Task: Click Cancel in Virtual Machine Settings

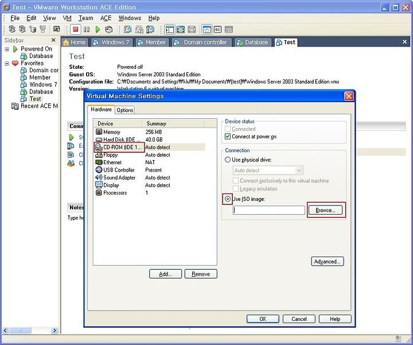Action: pos(299,319)
